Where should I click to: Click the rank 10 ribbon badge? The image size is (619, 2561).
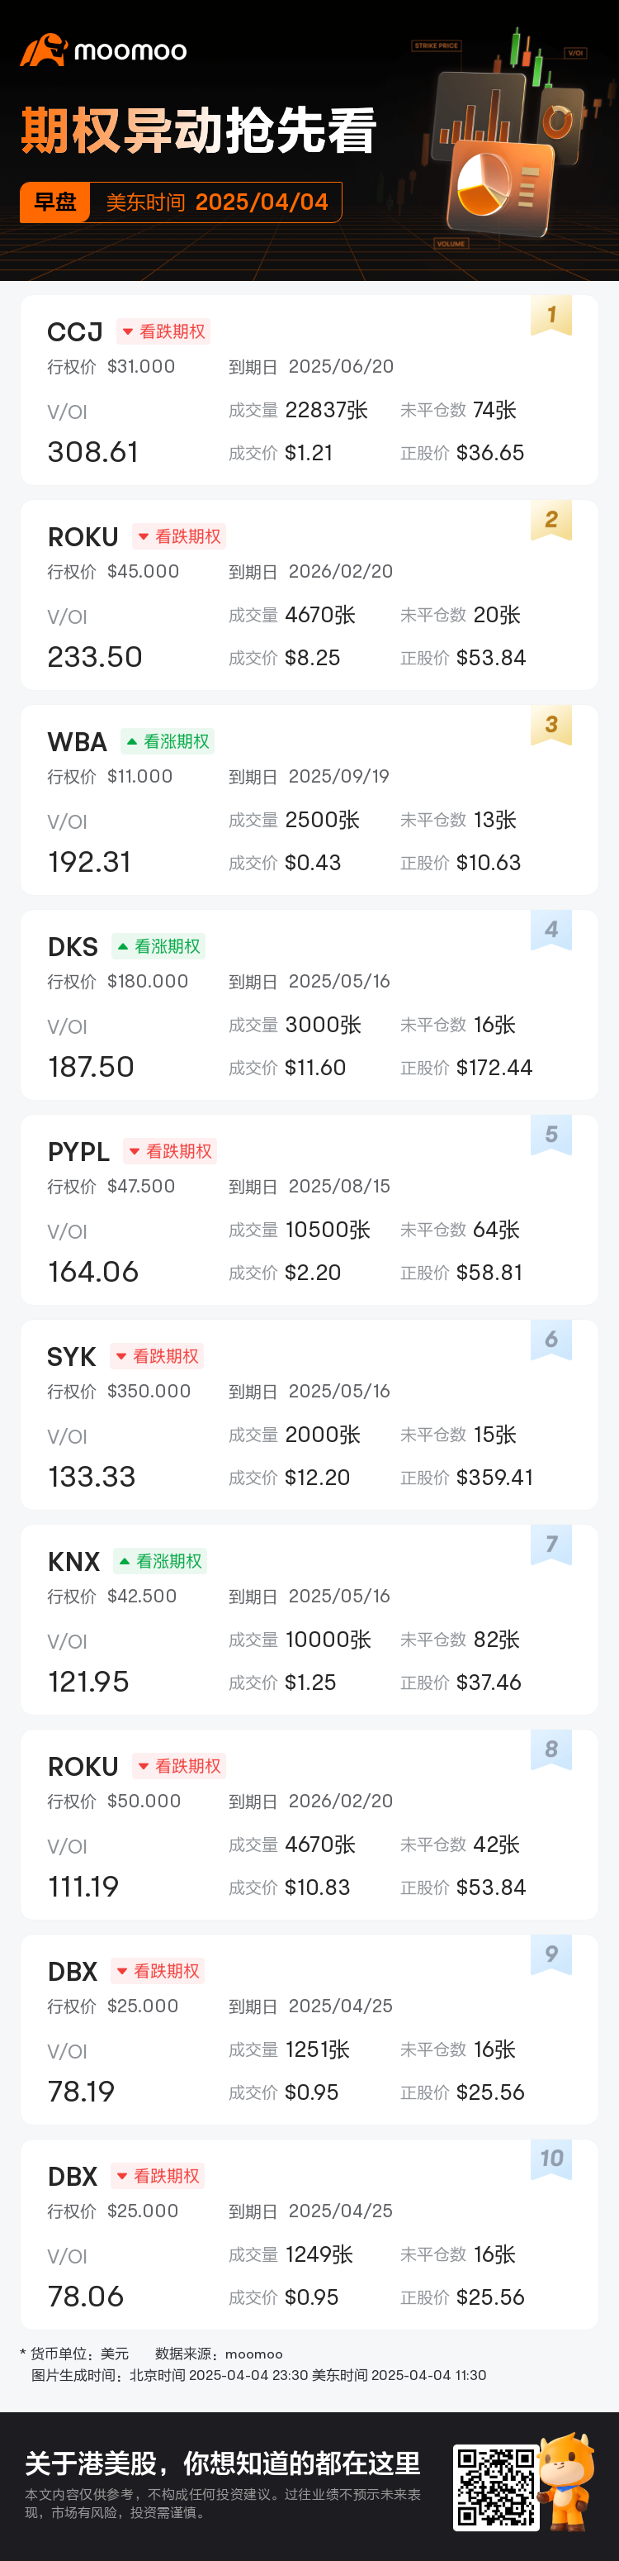551,2159
